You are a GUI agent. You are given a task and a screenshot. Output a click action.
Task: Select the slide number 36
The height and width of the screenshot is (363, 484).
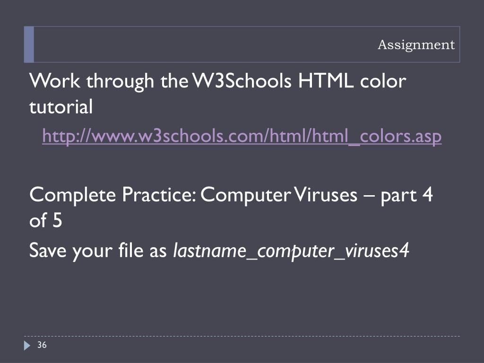[x=42, y=345]
